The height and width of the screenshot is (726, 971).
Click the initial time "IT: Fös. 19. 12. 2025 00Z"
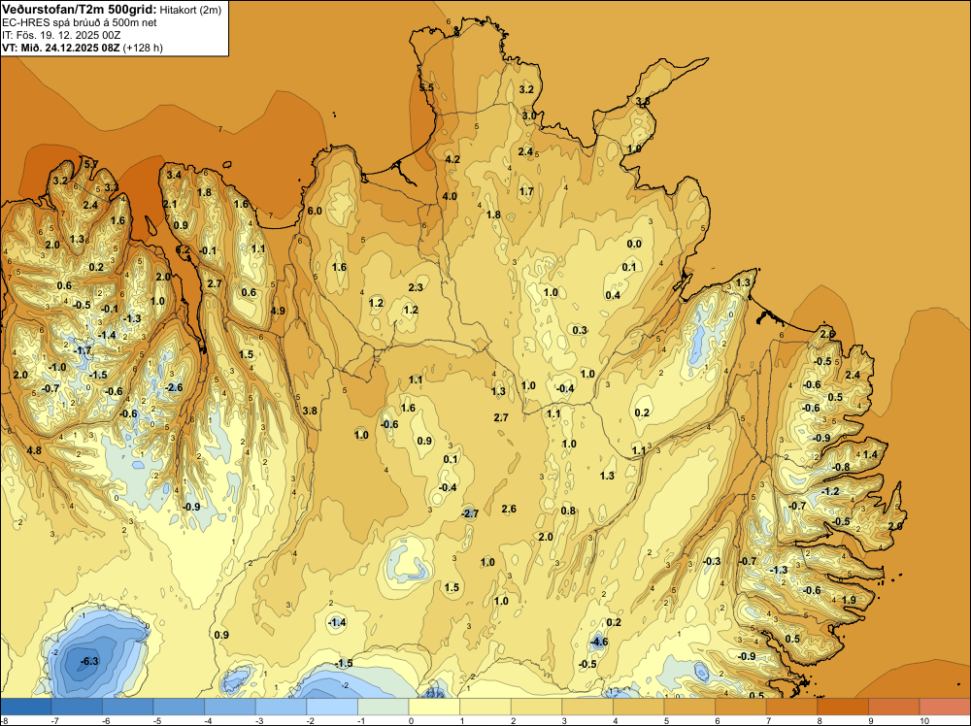[61, 35]
